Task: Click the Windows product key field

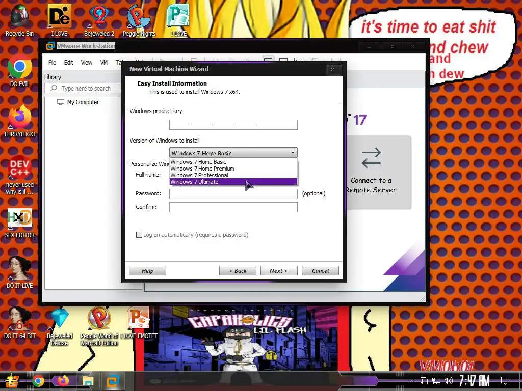Action: click(x=233, y=125)
